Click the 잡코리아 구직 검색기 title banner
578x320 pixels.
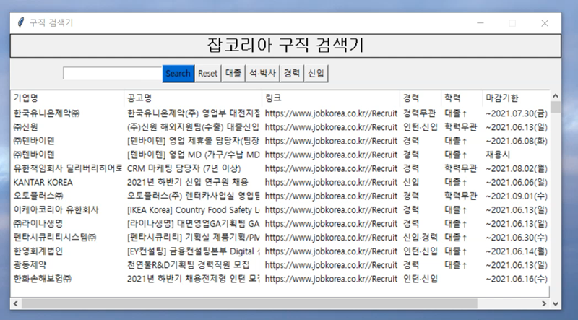coord(285,46)
